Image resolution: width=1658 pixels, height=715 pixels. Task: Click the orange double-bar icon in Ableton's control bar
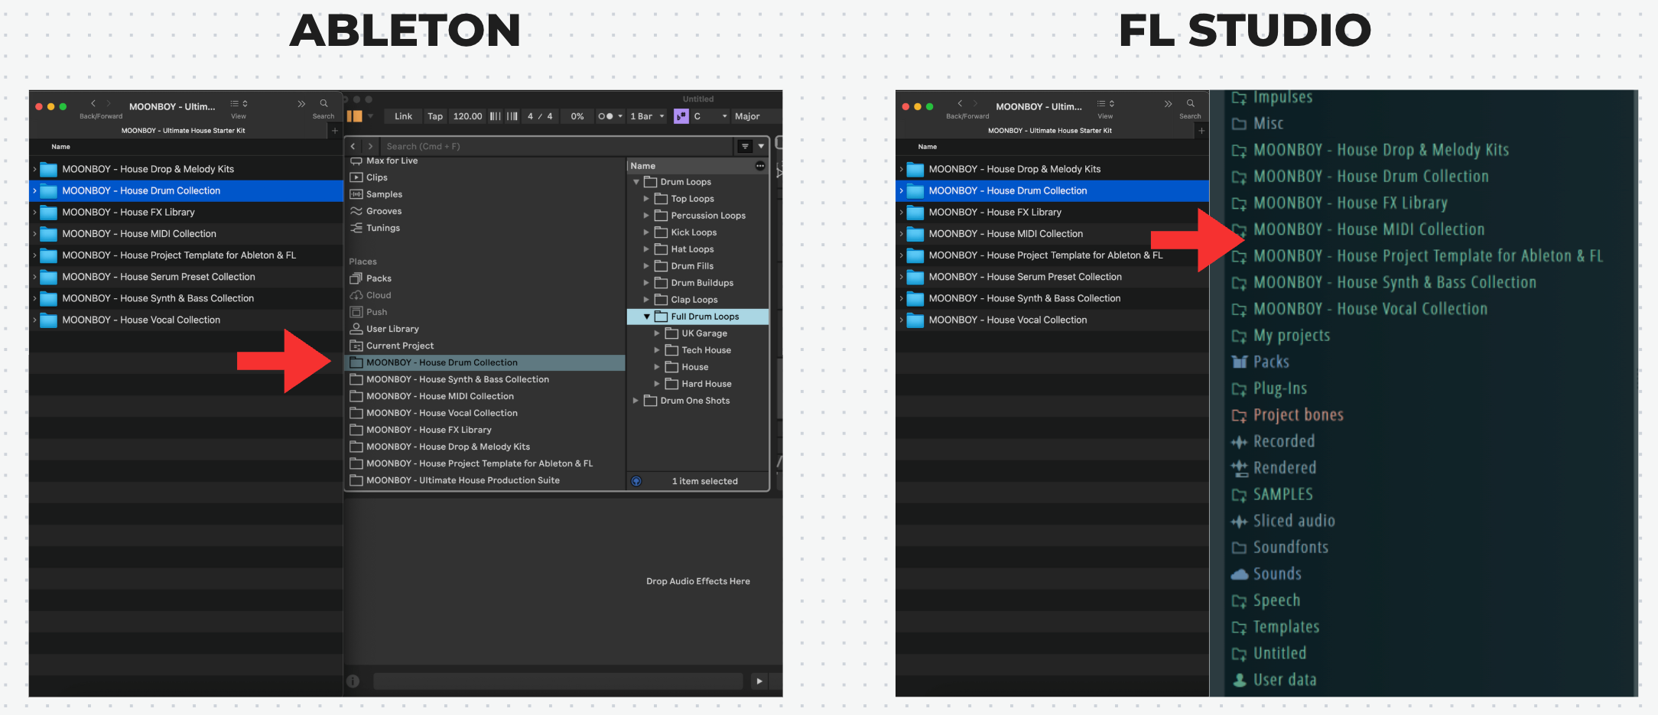pos(355,116)
